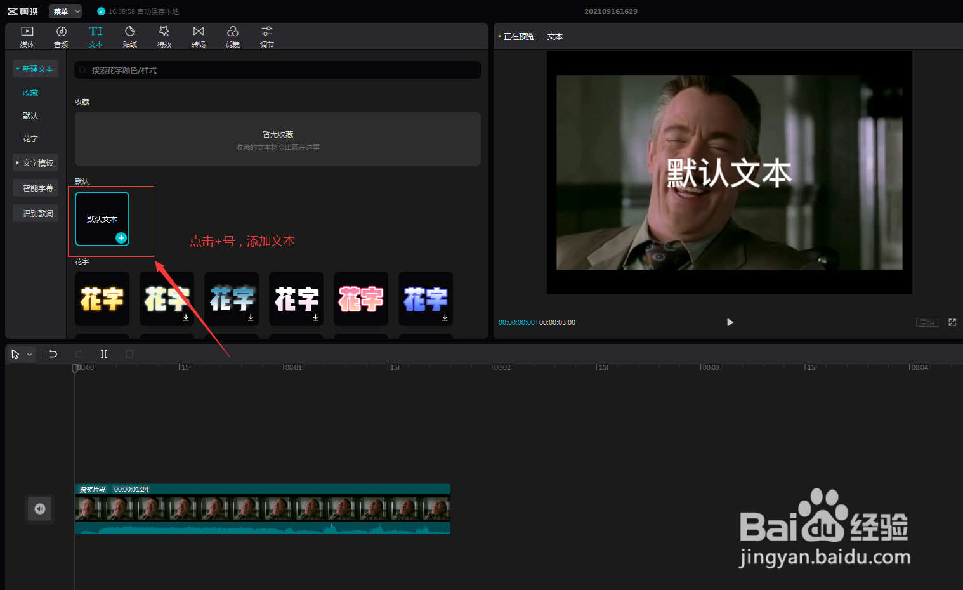This screenshot has width=963, height=590.
Task: Click the 00:03 timeline ruler mark
Action: pyautogui.click(x=710, y=367)
